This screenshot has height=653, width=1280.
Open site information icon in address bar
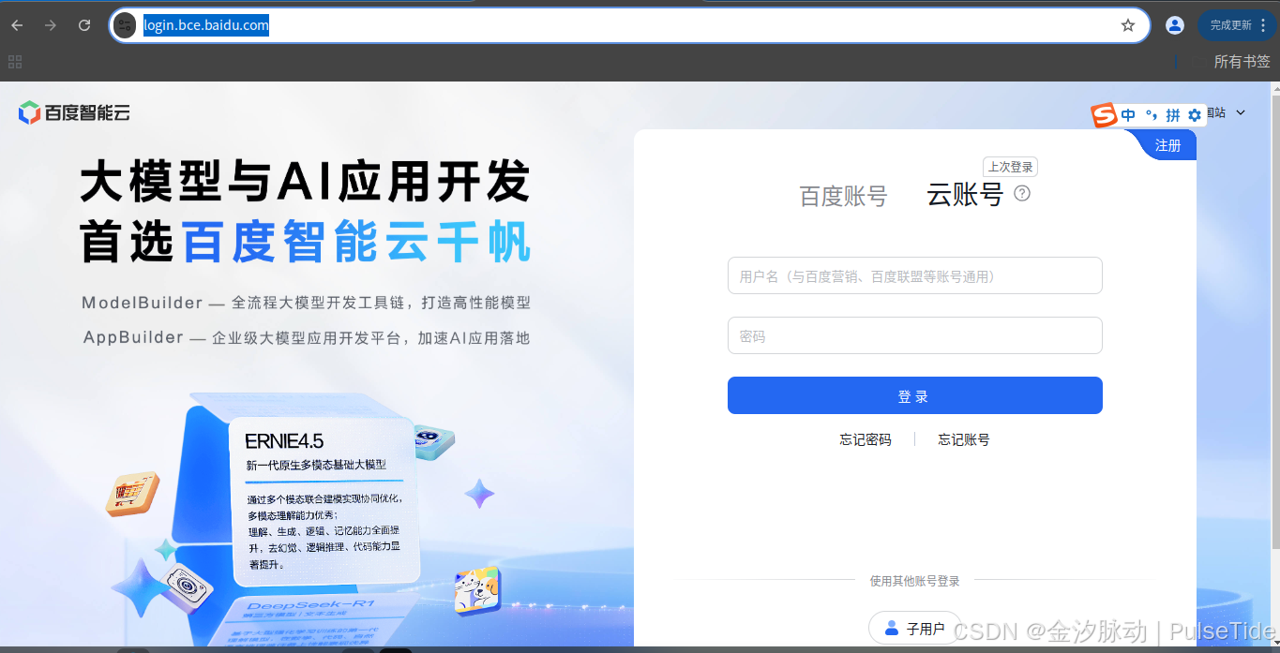(125, 25)
